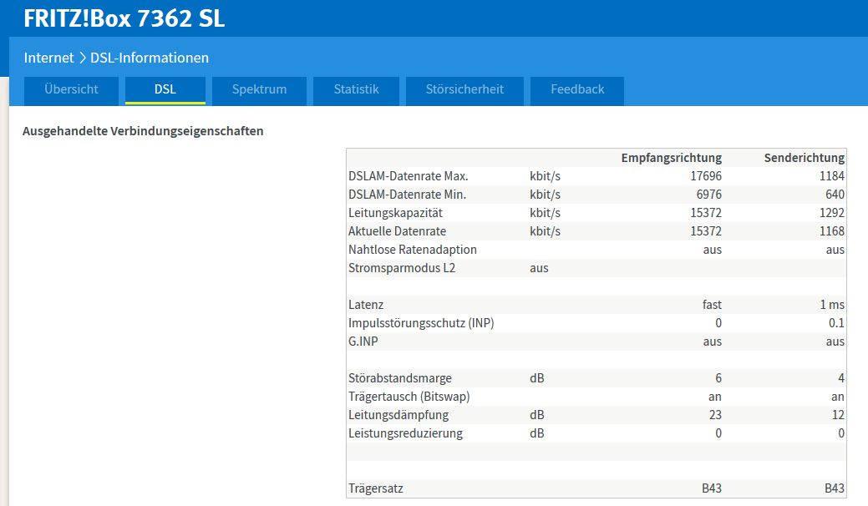Click the value 1184

coord(831,176)
